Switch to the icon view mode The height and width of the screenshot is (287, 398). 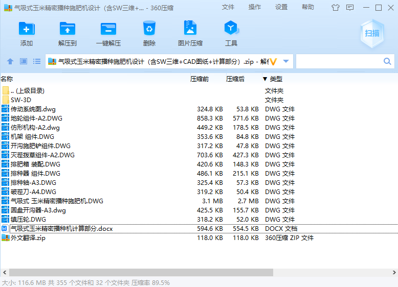click(x=24, y=61)
